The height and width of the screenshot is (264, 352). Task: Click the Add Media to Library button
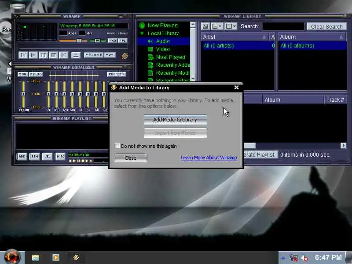175,120
